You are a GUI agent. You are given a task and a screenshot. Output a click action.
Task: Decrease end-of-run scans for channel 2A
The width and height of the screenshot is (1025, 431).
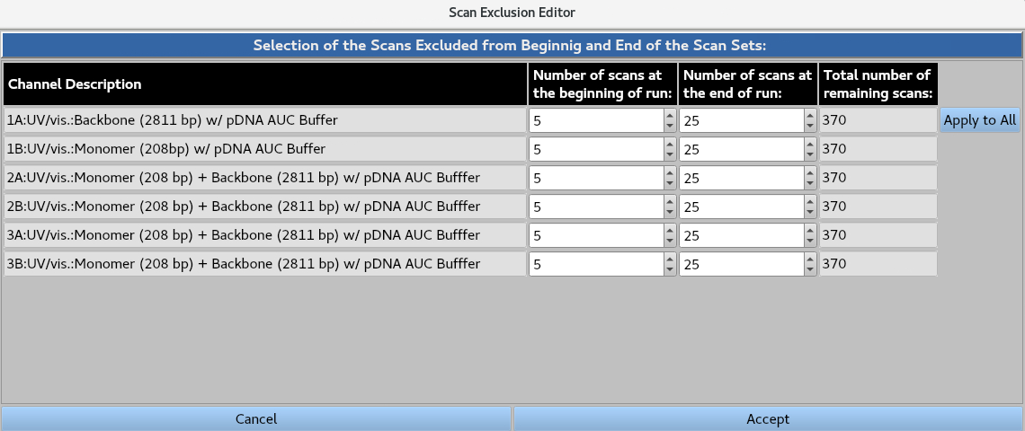[x=810, y=184]
